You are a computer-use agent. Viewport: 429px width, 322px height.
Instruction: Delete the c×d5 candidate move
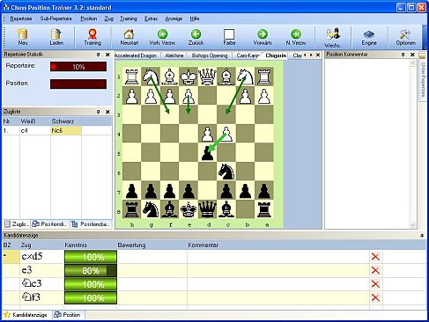click(x=375, y=257)
